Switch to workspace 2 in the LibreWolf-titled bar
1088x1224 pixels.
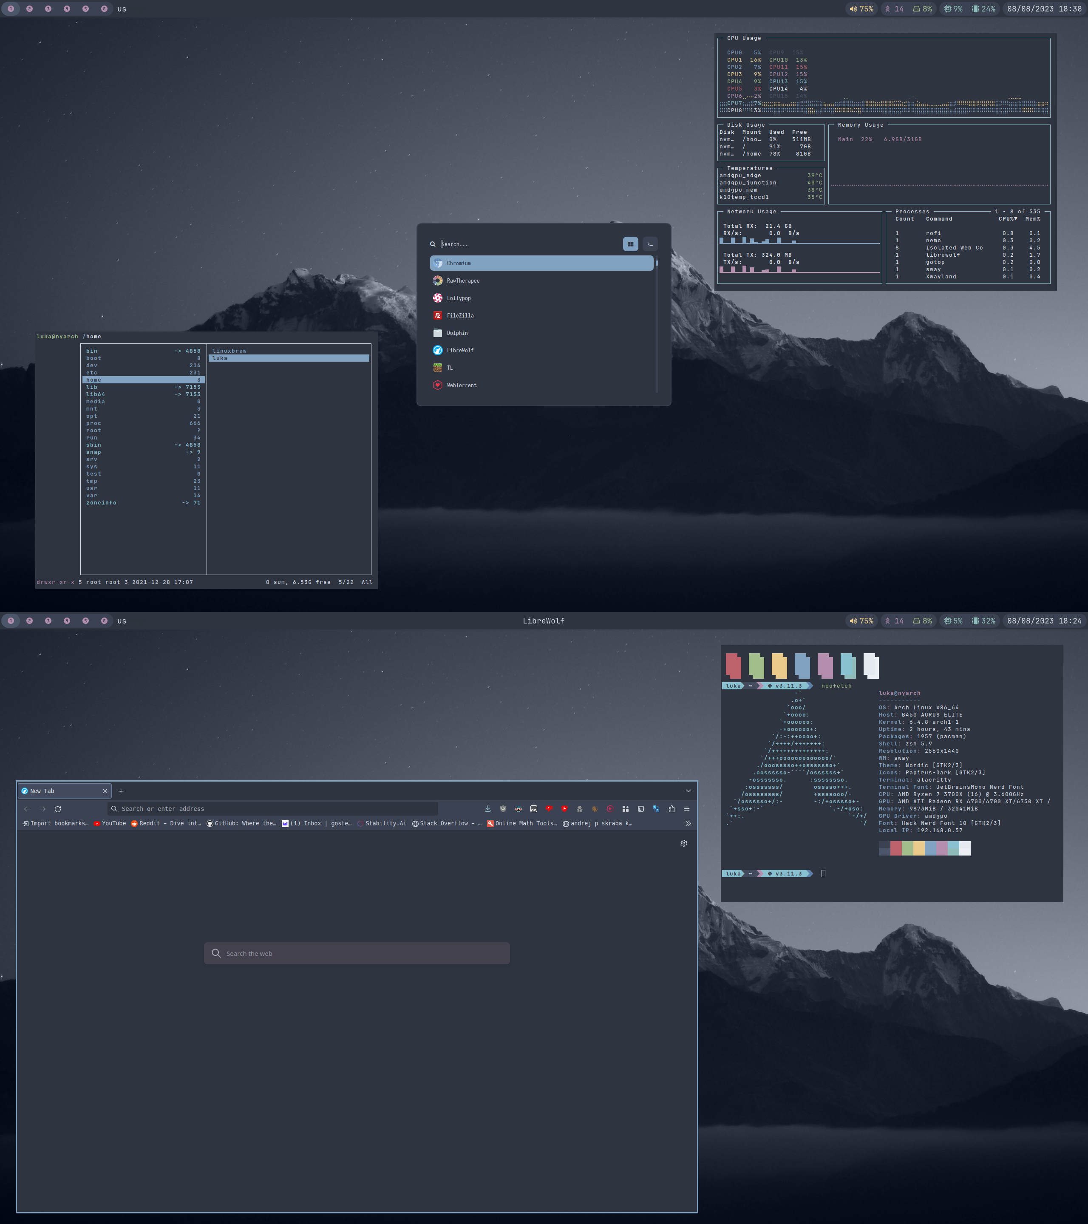tap(29, 621)
